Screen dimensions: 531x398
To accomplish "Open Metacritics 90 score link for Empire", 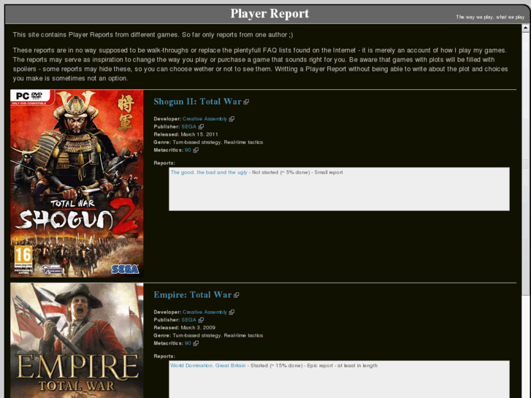I will tap(188, 343).
